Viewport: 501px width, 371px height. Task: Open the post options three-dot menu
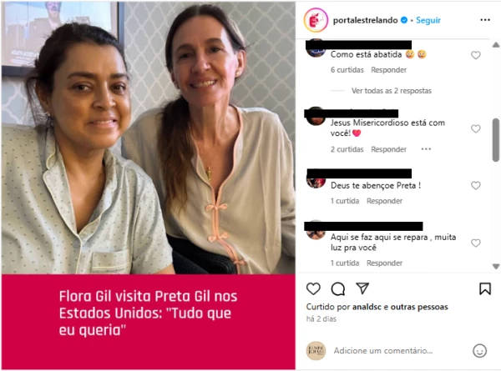point(484,20)
